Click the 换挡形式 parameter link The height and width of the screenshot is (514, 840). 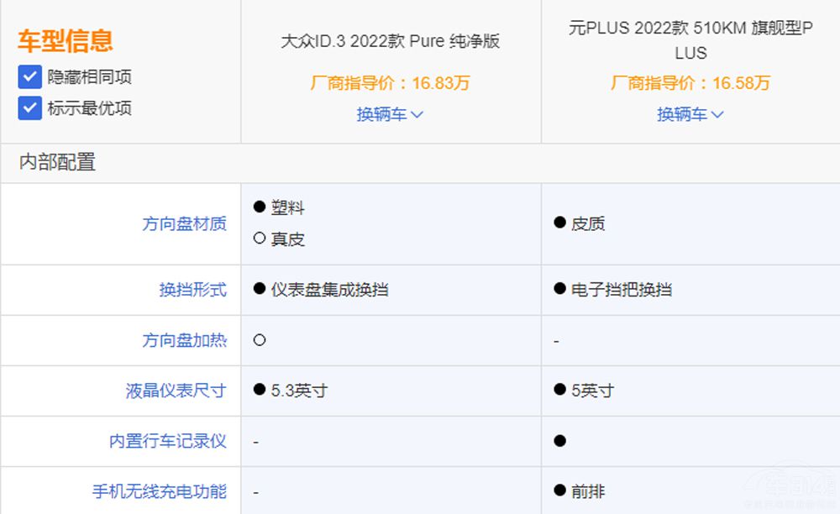(192, 290)
